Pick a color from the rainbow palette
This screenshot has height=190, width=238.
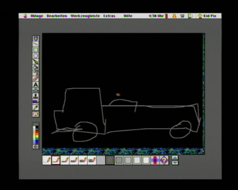(36, 136)
